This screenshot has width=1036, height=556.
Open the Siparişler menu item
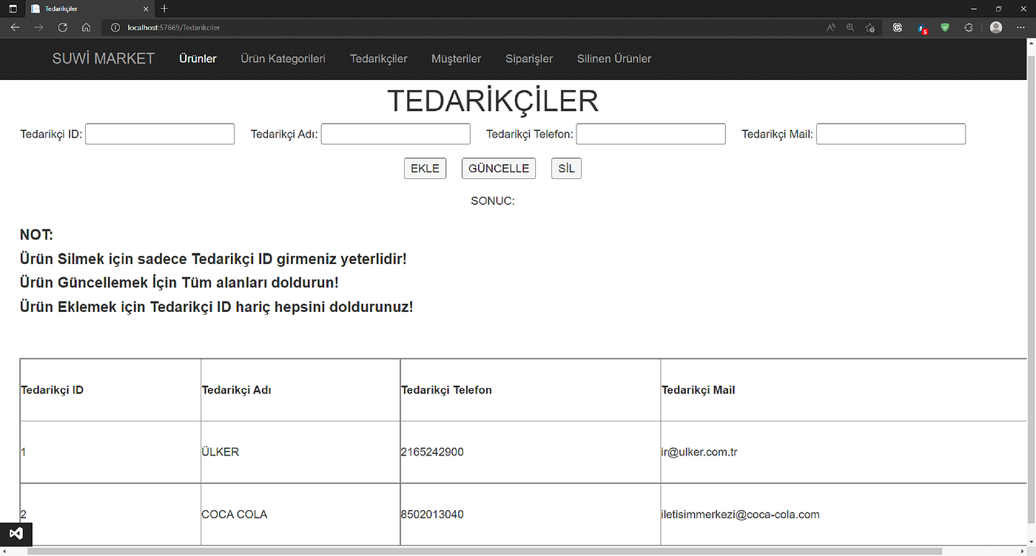coord(529,58)
